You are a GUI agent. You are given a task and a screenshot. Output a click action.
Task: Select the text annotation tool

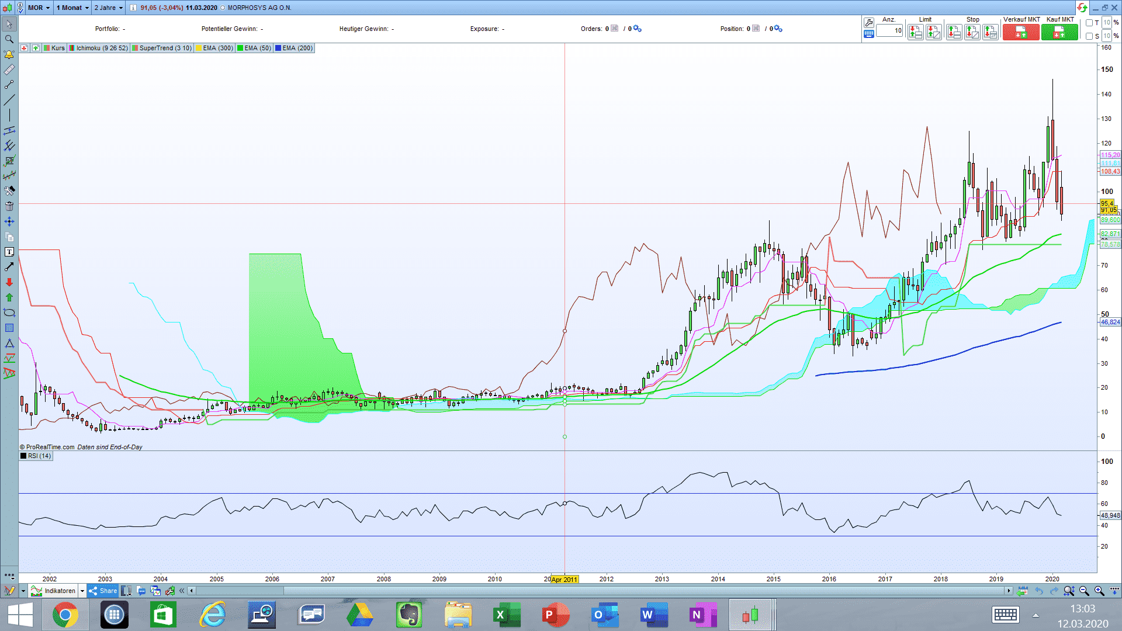click(9, 252)
